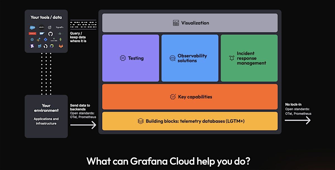Select the orange GitLab fox icon
The width and height of the screenshot is (335, 170).
[61, 46]
